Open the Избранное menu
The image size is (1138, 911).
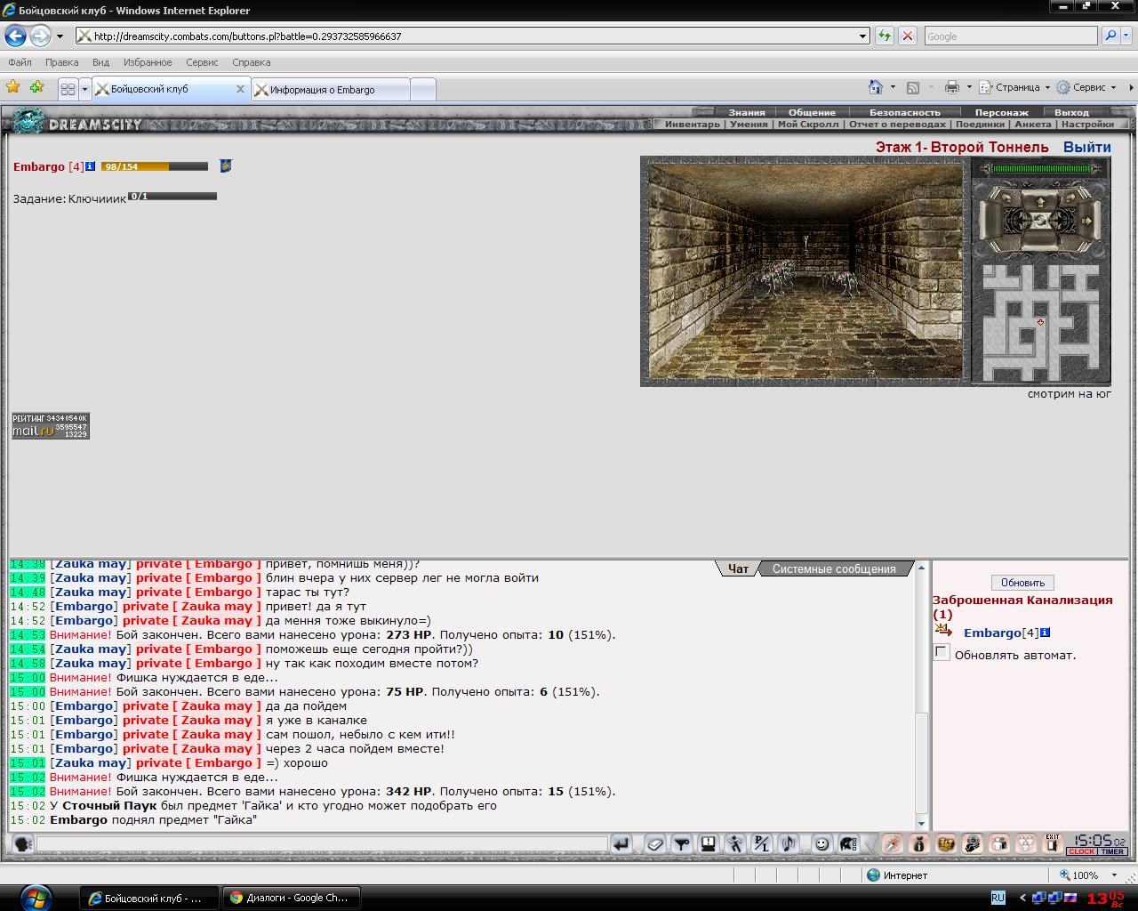point(148,62)
